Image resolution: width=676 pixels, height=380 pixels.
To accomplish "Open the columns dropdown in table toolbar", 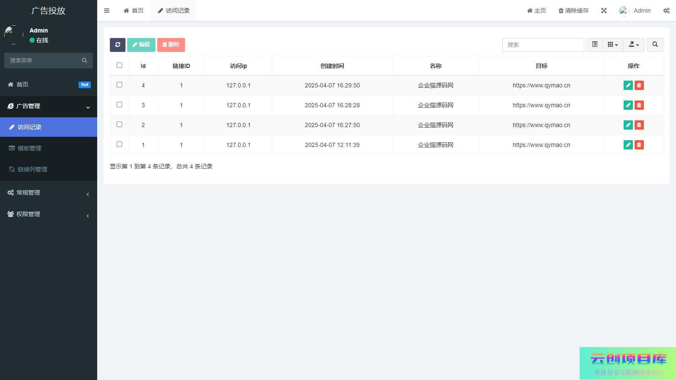I will (613, 45).
